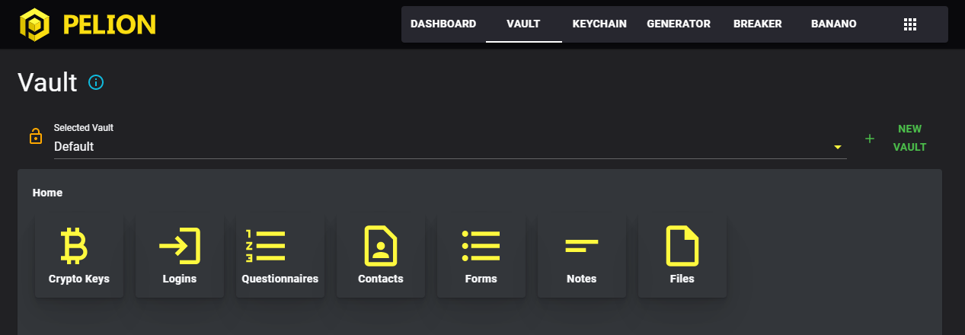965x335 pixels.
Task: Click the info icon beside Vault title
Action: (x=96, y=82)
